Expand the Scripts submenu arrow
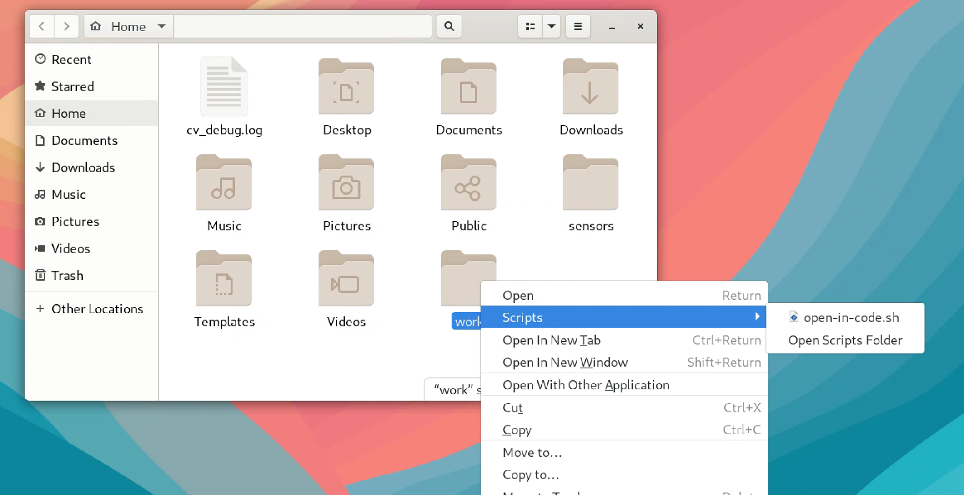Viewport: 964px width, 495px height. pos(757,317)
